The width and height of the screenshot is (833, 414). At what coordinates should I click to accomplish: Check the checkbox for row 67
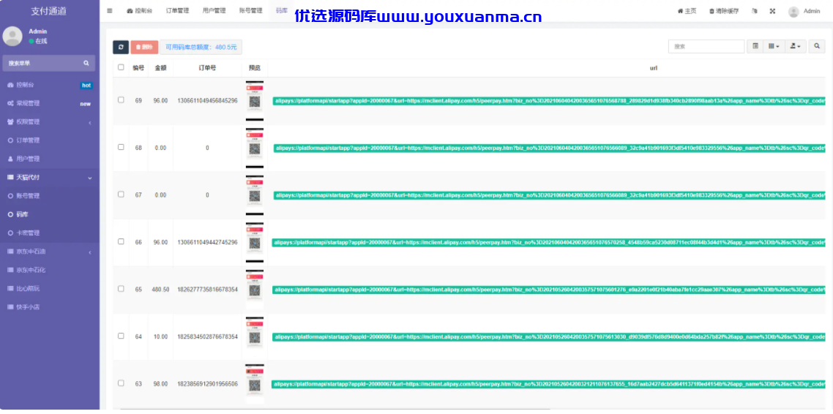(121, 195)
